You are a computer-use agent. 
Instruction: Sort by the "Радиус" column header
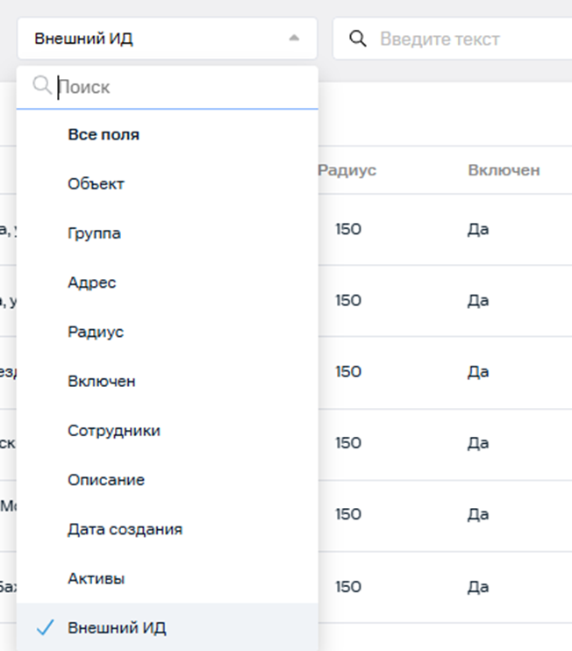347,170
